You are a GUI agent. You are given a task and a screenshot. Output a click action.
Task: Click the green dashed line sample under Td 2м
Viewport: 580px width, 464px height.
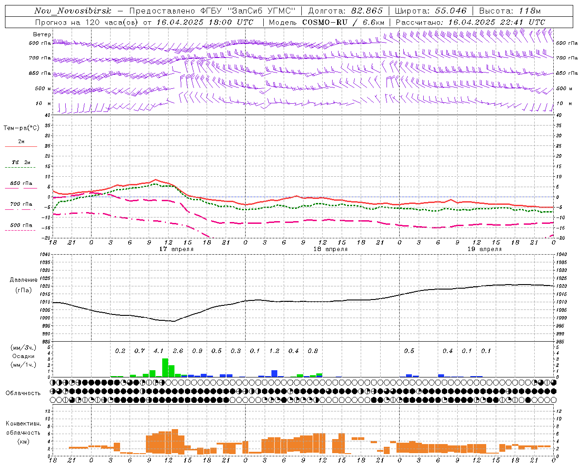[x=20, y=168]
